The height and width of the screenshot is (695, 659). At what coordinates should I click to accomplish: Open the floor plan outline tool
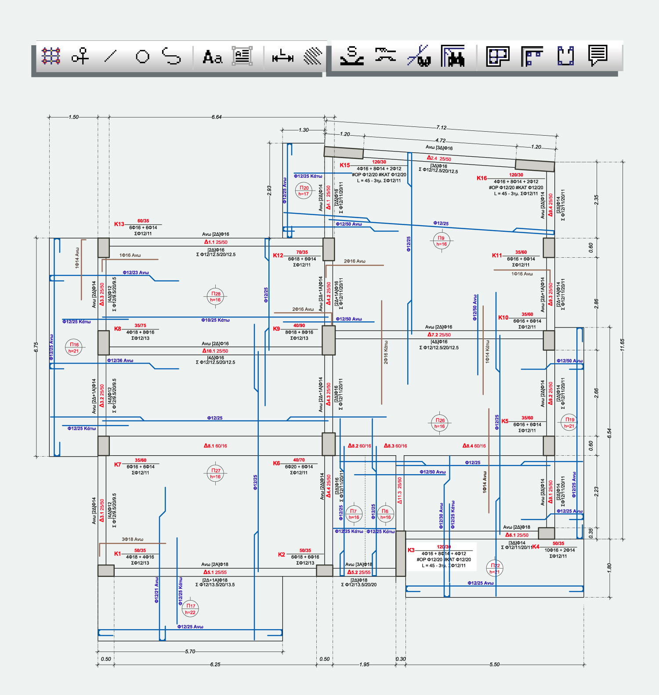(x=497, y=56)
